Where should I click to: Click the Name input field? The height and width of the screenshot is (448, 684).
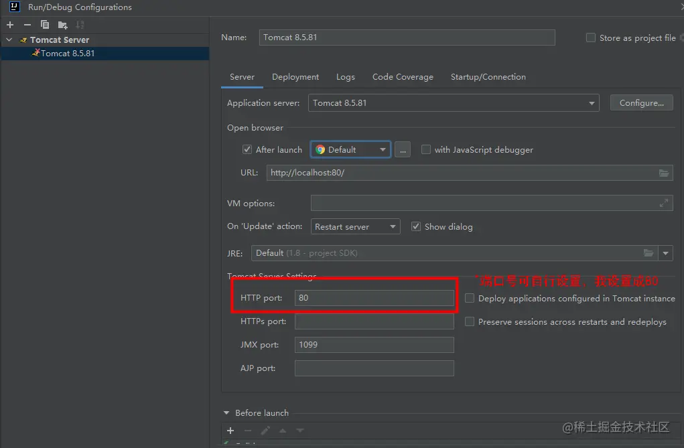[x=407, y=38]
